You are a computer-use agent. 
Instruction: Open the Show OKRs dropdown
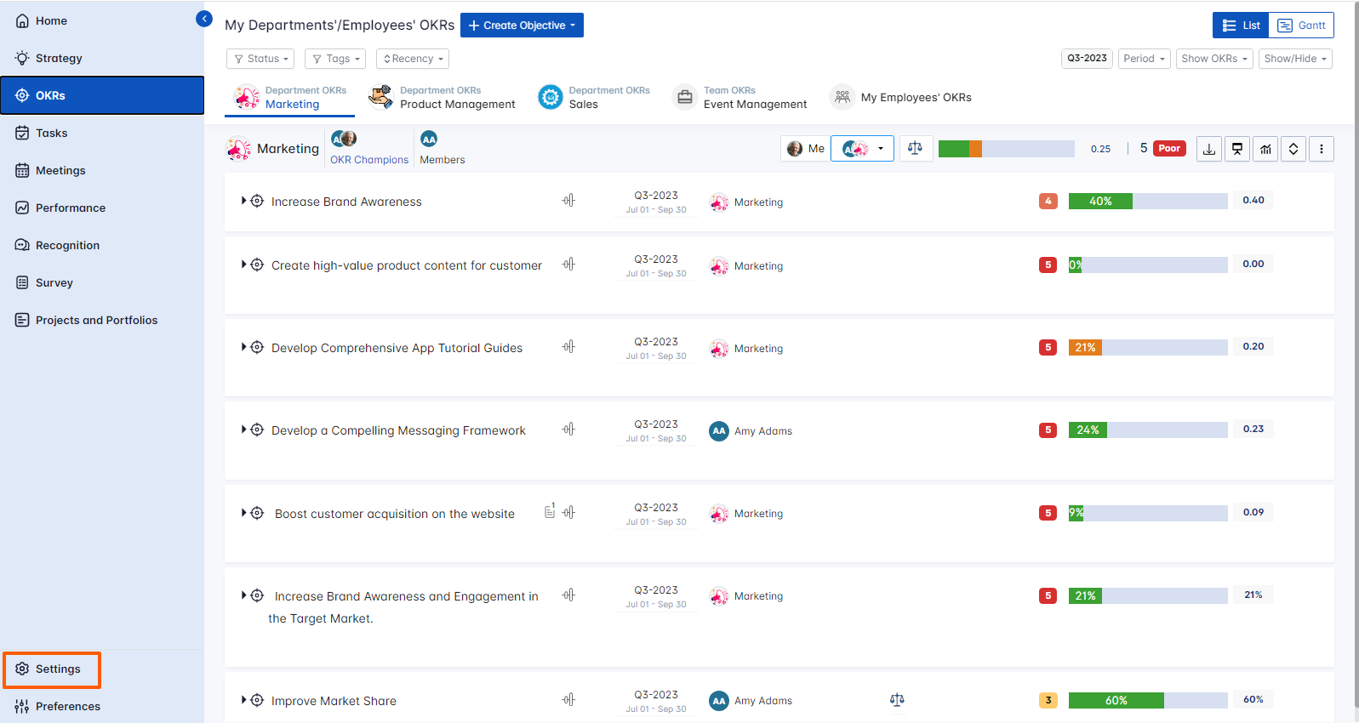(x=1213, y=59)
